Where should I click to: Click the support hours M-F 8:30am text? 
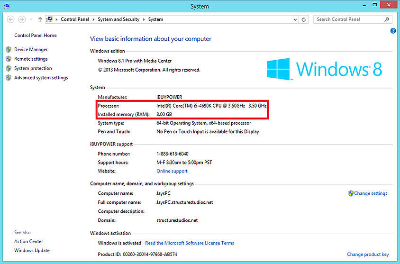point(184,163)
